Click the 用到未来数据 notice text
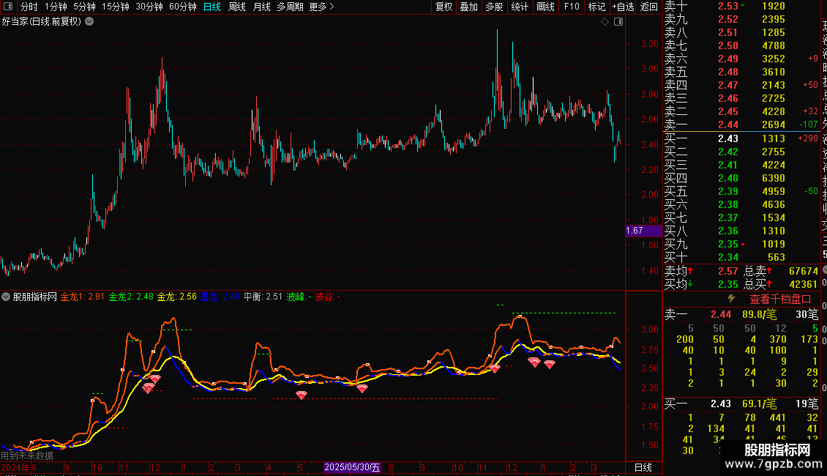Screen dimensions: 827x476 point(27,455)
